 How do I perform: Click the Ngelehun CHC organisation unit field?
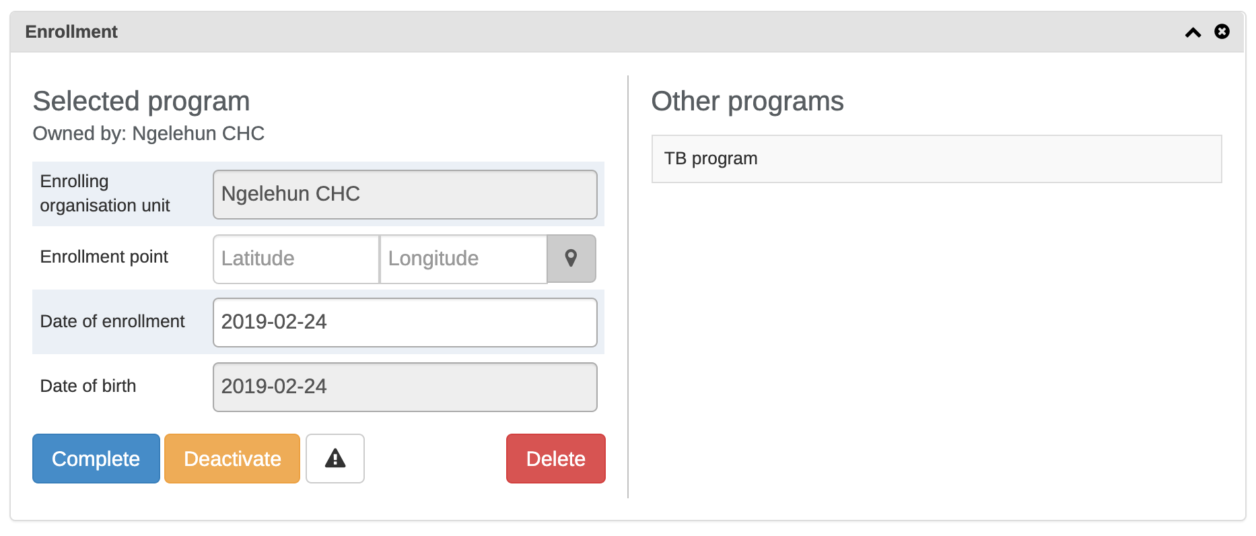(405, 195)
